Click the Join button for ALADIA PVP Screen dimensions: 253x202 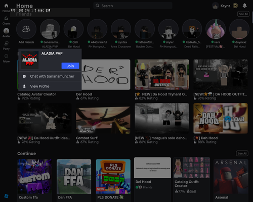coord(70,66)
